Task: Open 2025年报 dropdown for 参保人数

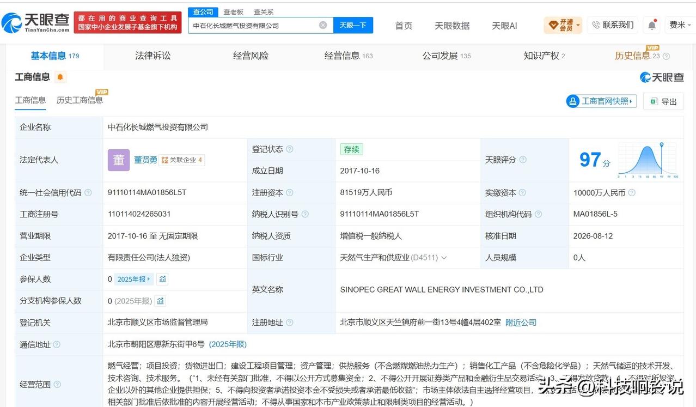Action: (x=134, y=279)
